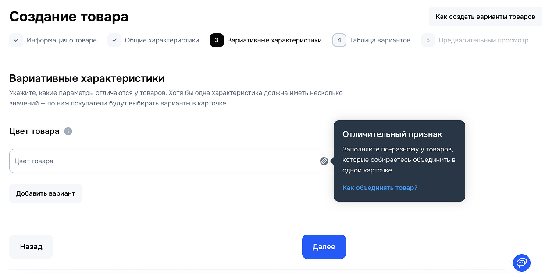Click the checkmark badge of Общие характеристики

pos(114,40)
